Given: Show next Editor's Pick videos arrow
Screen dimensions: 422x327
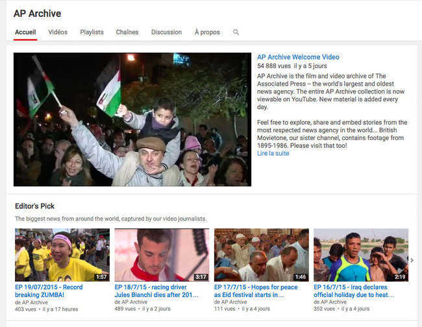Looking at the screenshot, I should click(412, 260).
